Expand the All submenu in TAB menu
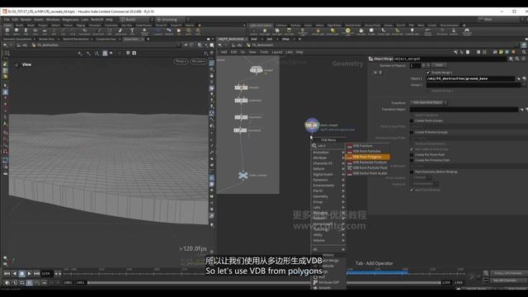The image size is (528, 297). point(328,249)
